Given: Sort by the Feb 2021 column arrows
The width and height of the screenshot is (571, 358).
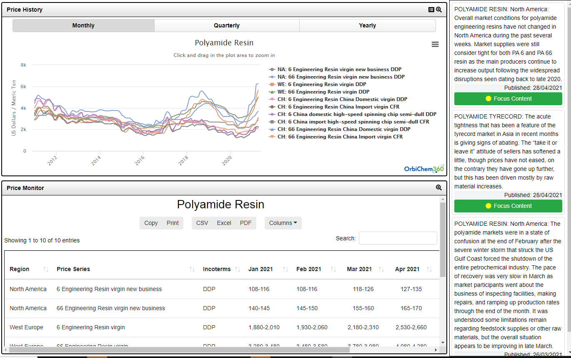Looking at the screenshot, I should [333, 269].
